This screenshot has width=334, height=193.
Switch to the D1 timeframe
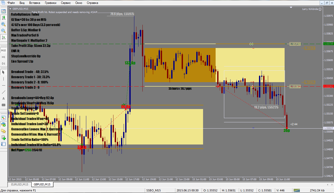(3, 63)
